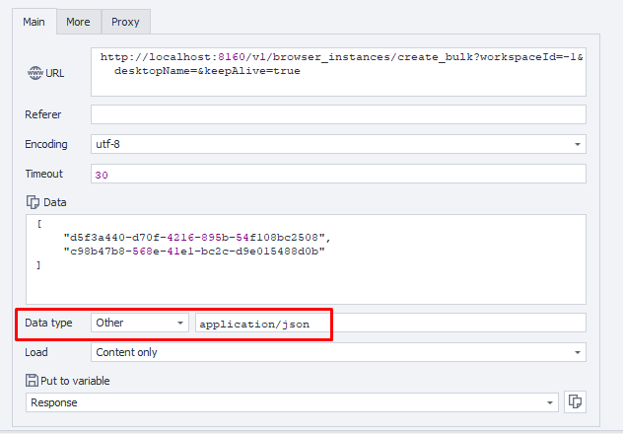Click the Data copy icon above the textarea
The height and width of the screenshot is (434, 623).
click(32, 201)
